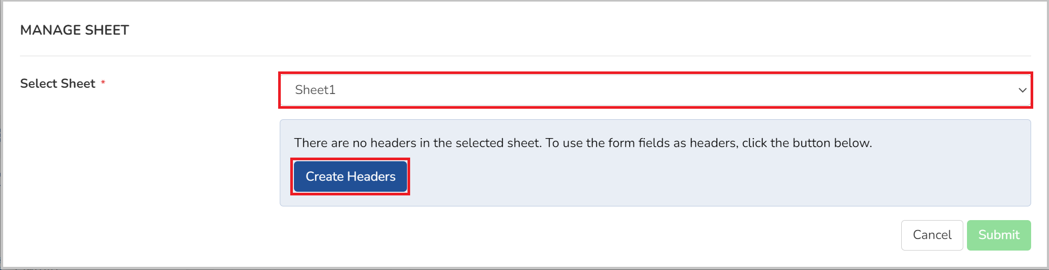1049x270 pixels.
Task: Submit the Manage Sheet form
Action: point(999,235)
